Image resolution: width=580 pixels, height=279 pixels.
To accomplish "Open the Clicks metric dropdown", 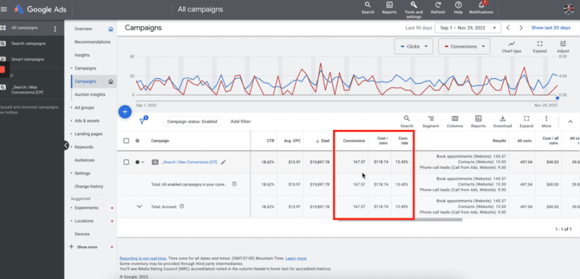I will point(413,46).
